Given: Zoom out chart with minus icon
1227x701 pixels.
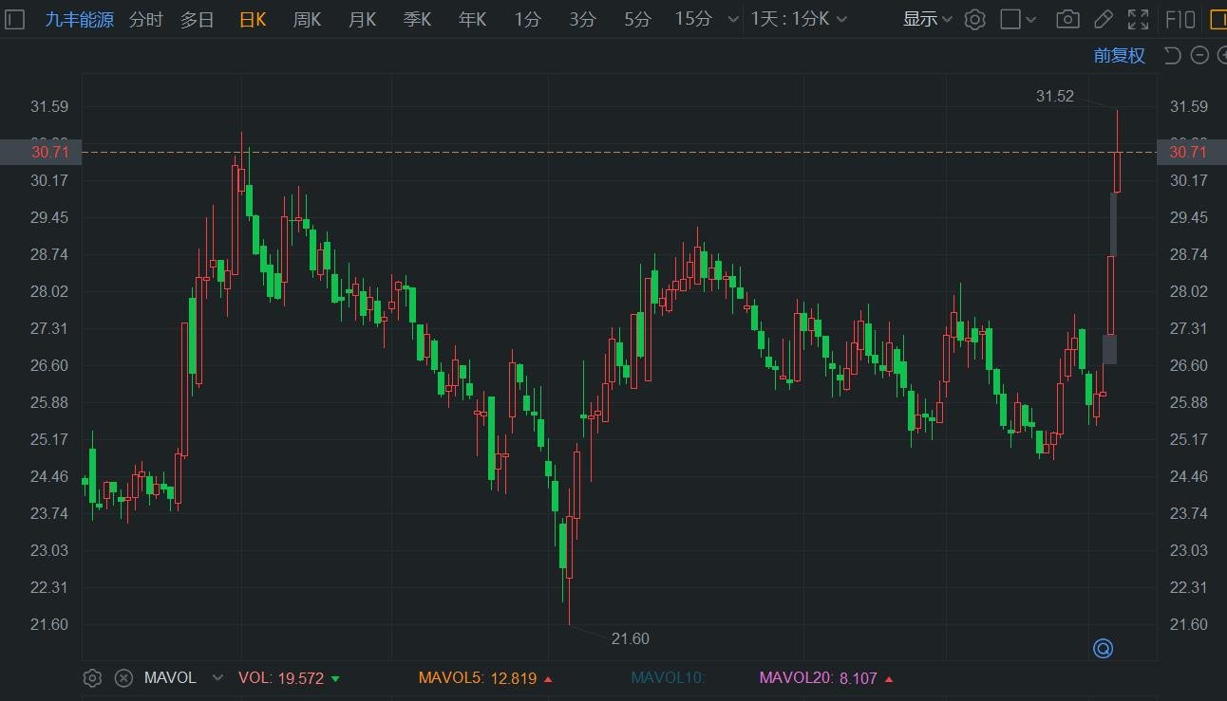Looking at the screenshot, I should (1199, 55).
